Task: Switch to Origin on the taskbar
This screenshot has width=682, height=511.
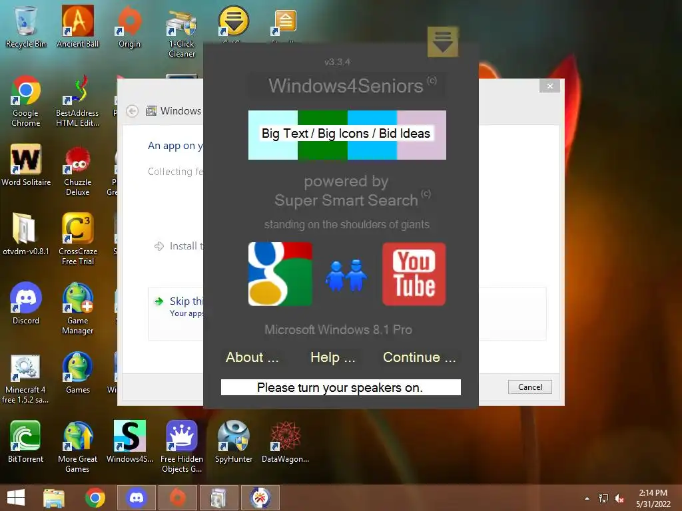Action: pos(177,498)
